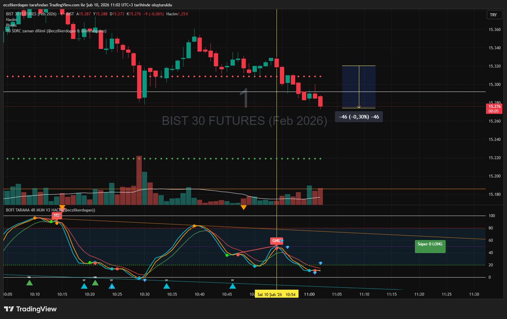Image resolution: width=507 pixels, height=319 pixels.
Task: Click the Hacim1,25K volume value
Action: pyautogui.click(x=177, y=14)
